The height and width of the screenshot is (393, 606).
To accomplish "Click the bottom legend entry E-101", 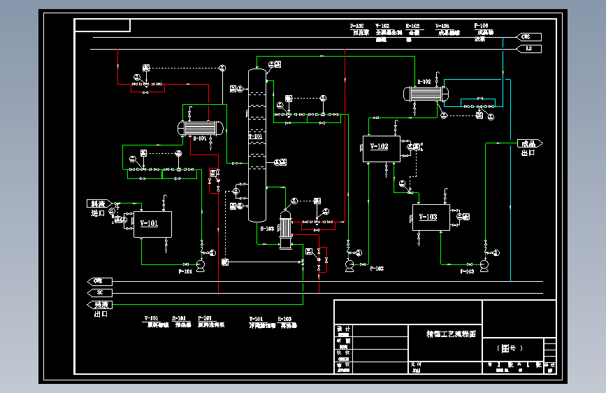I will [182, 322].
